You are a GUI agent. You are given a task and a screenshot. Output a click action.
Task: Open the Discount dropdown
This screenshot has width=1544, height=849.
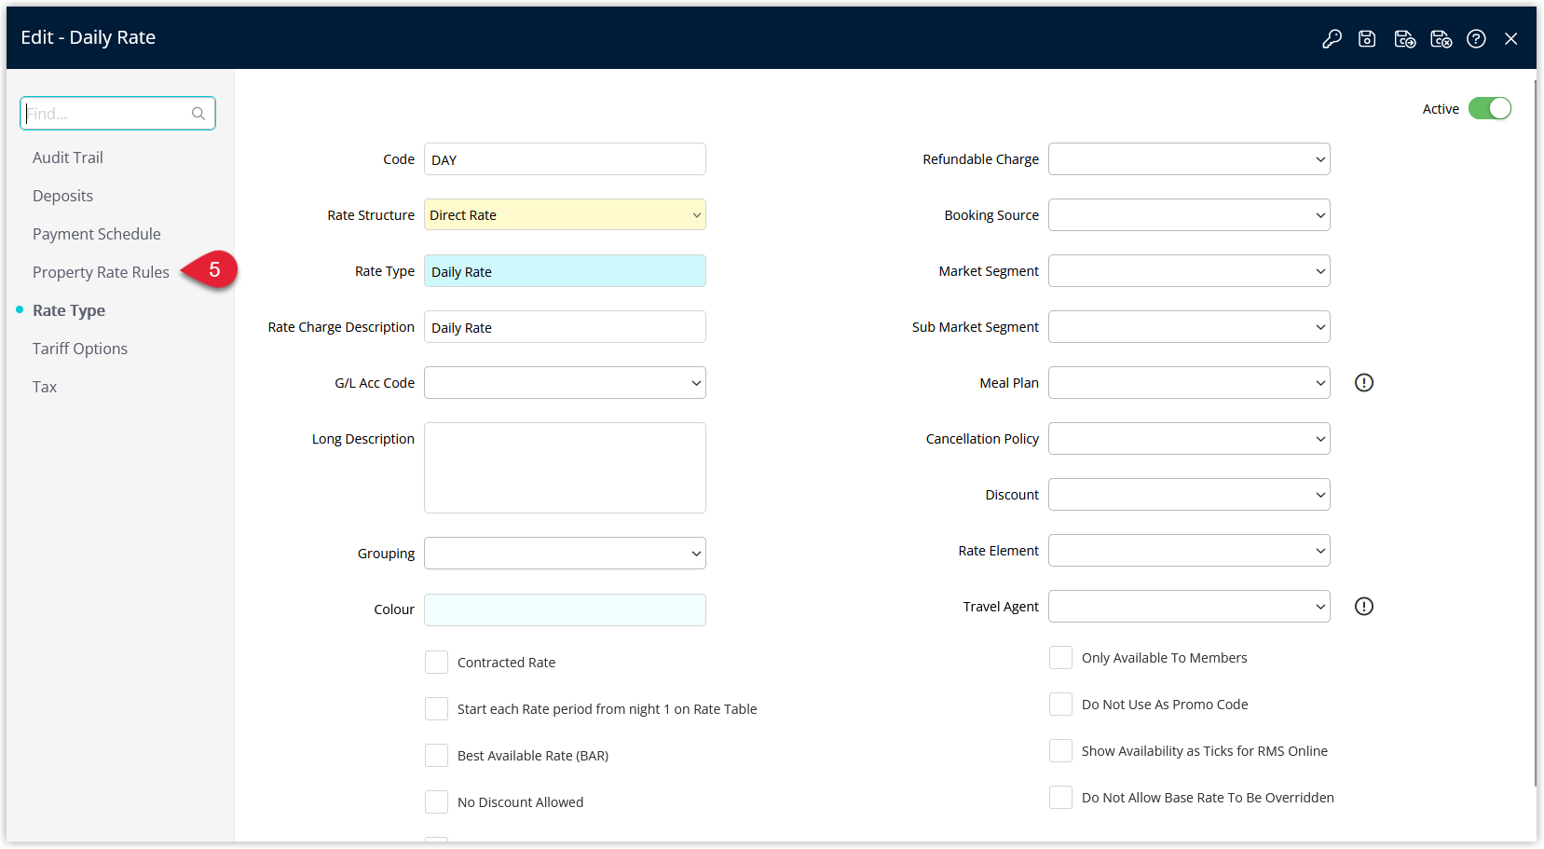coord(1189,495)
